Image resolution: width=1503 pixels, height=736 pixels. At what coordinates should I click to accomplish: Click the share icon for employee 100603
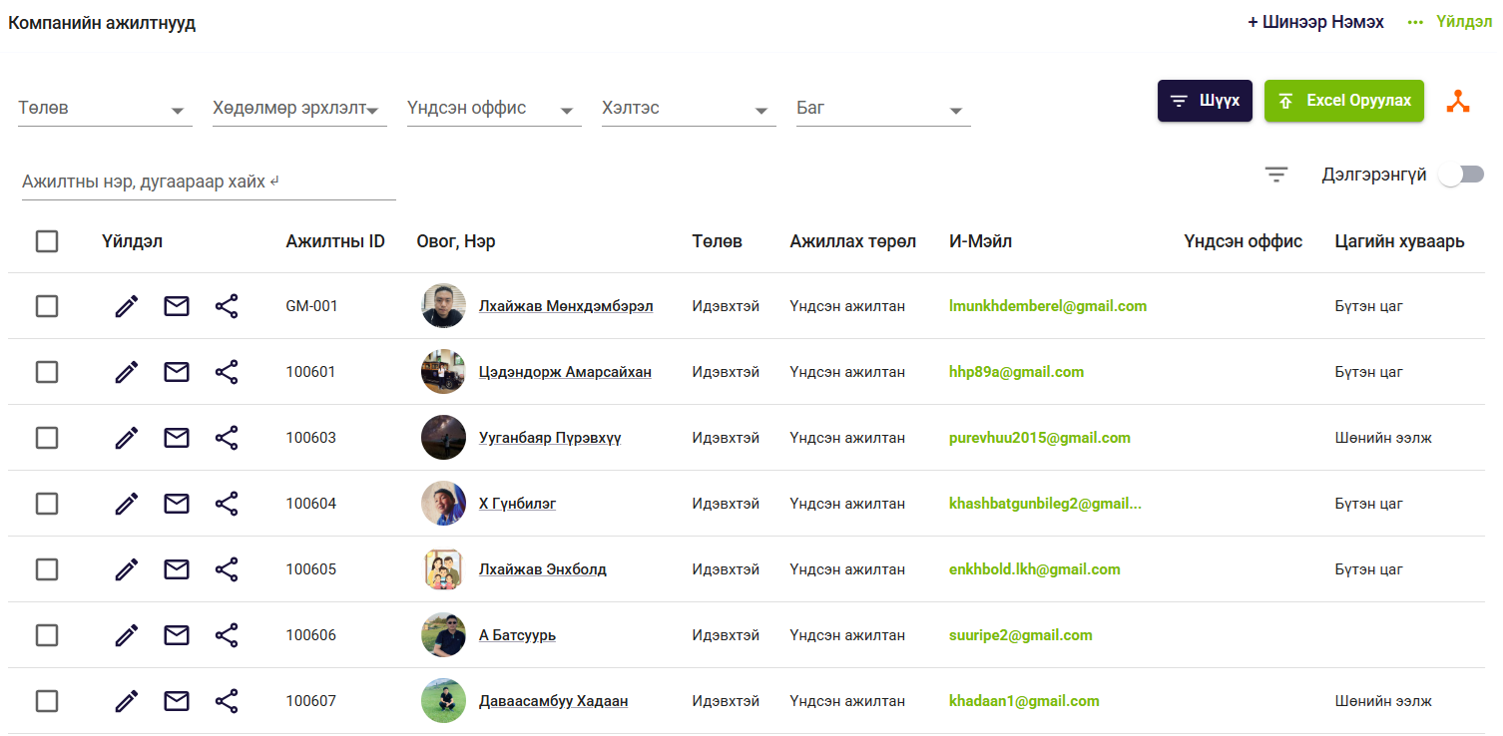(x=227, y=438)
